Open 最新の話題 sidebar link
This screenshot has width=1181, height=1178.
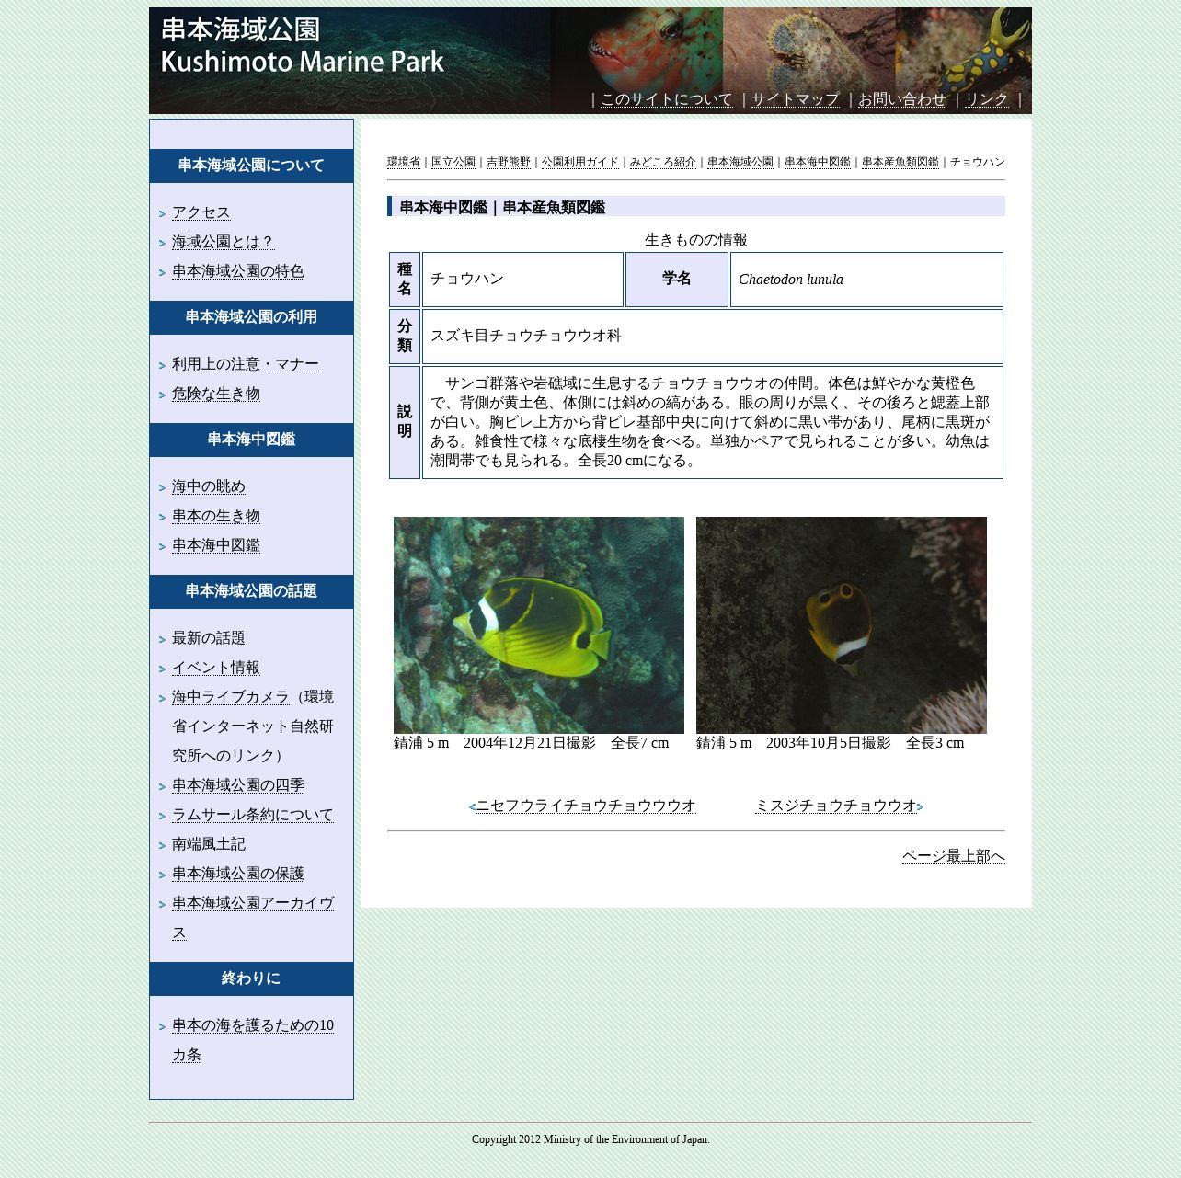click(209, 638)
